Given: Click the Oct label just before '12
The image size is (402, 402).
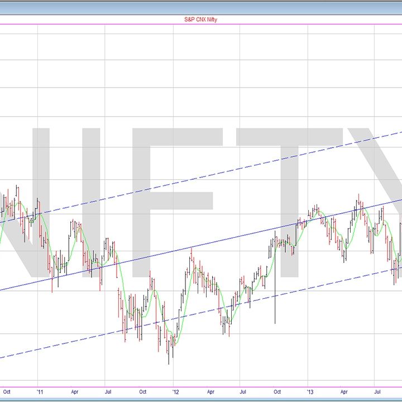Looking at the screenshot, I should (142, 392).
